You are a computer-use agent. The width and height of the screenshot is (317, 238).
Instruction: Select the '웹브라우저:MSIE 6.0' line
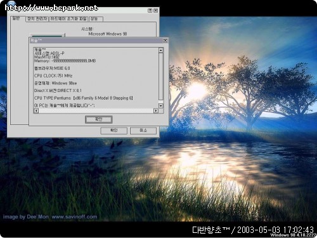coord(52,68)
